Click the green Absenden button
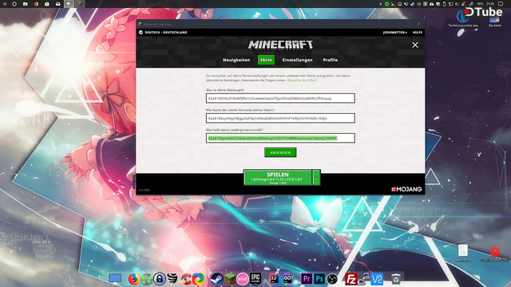The width and height of the screenshot is (511, 287). (280, 152)
